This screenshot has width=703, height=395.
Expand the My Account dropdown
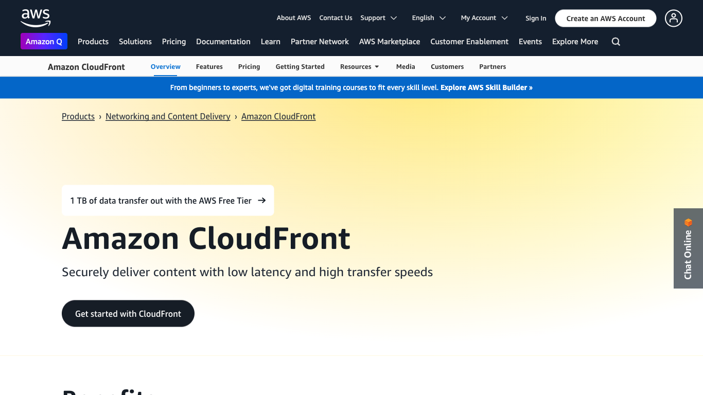[484, 18]
